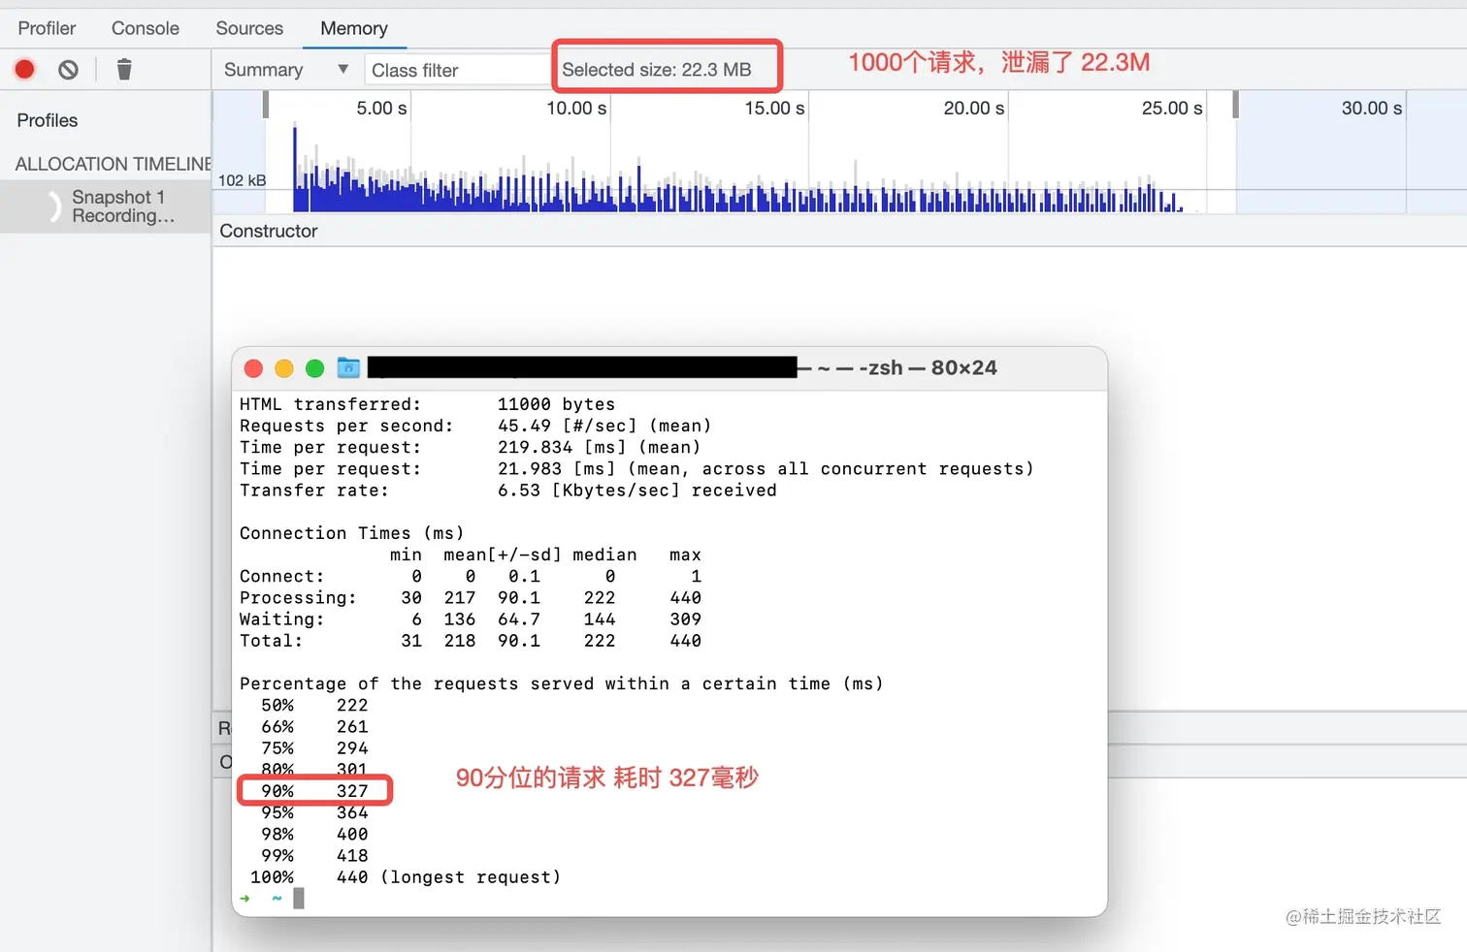The height and width of the screenshot is (952, 1467).
Task: Close the terminal window with the red button
Action: 254,368
